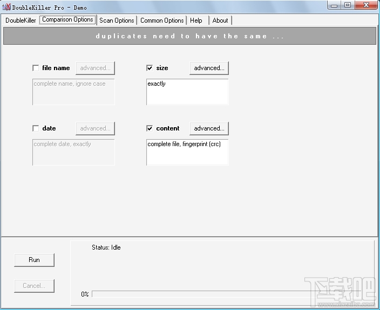The image size is (380, 310).
Task: Uncheck the size checkbox
Action: tap(150, 68)
